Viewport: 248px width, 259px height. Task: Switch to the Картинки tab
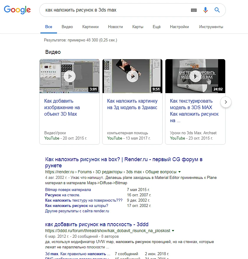(90, 27)
